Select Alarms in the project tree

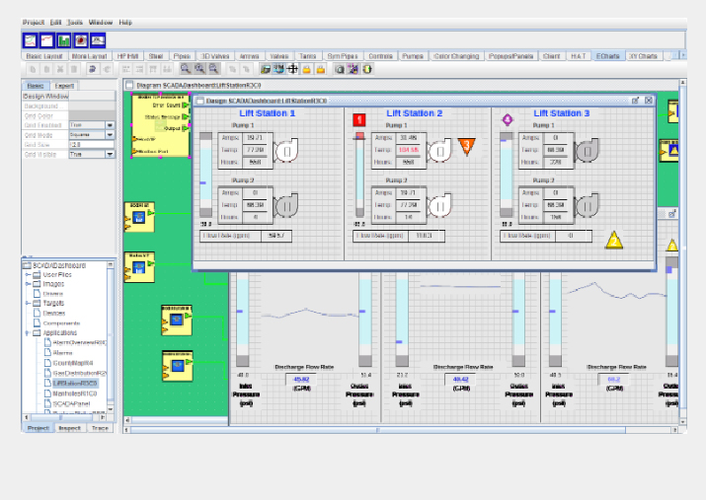tap(62, 353)
